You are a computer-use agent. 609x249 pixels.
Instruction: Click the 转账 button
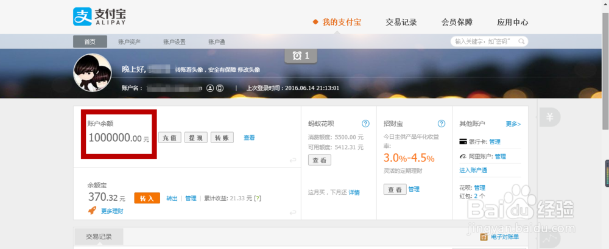pyautogui.click(x=222, y=138)
